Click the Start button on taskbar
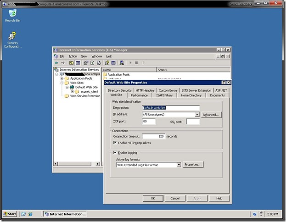Viewport: 286px width, 222px height. pos(10,214)
